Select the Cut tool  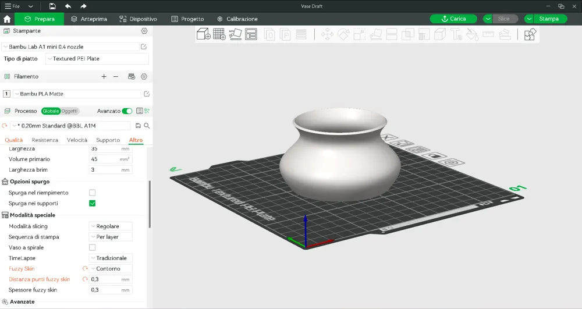click(x=392, y=34)
